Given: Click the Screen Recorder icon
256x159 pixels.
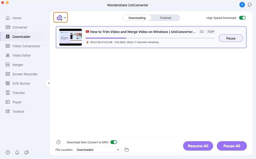Looking at the screenshot, I should pos(8,74).
